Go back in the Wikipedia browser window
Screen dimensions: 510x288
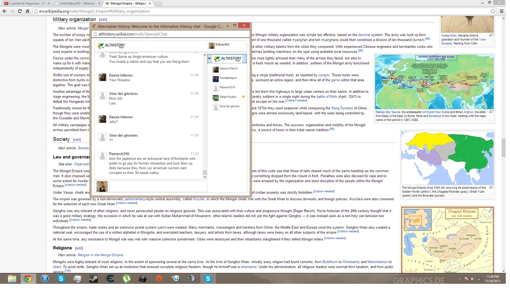tap(5, 11)
